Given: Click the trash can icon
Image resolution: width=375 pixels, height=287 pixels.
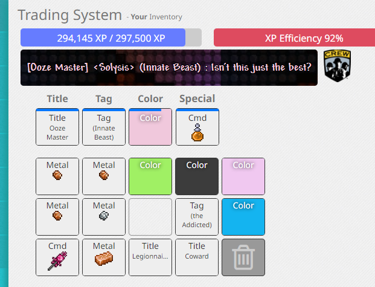Looking at the screenshot, I should [x=243, y=257].
